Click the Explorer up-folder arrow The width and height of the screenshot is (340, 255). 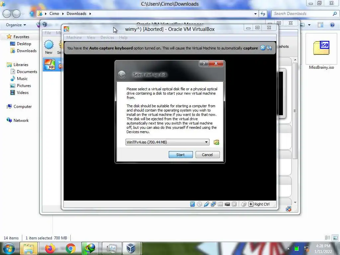coord(32,14)
